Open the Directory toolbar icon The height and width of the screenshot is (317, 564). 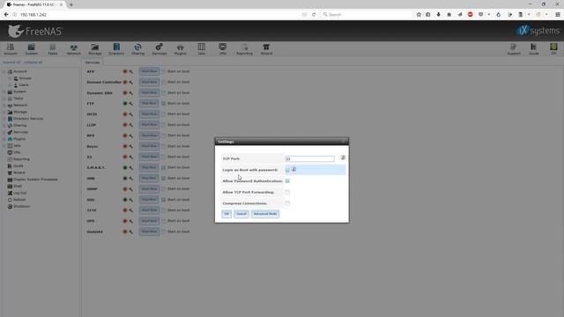pyautogui.click(x=116, y=49)
